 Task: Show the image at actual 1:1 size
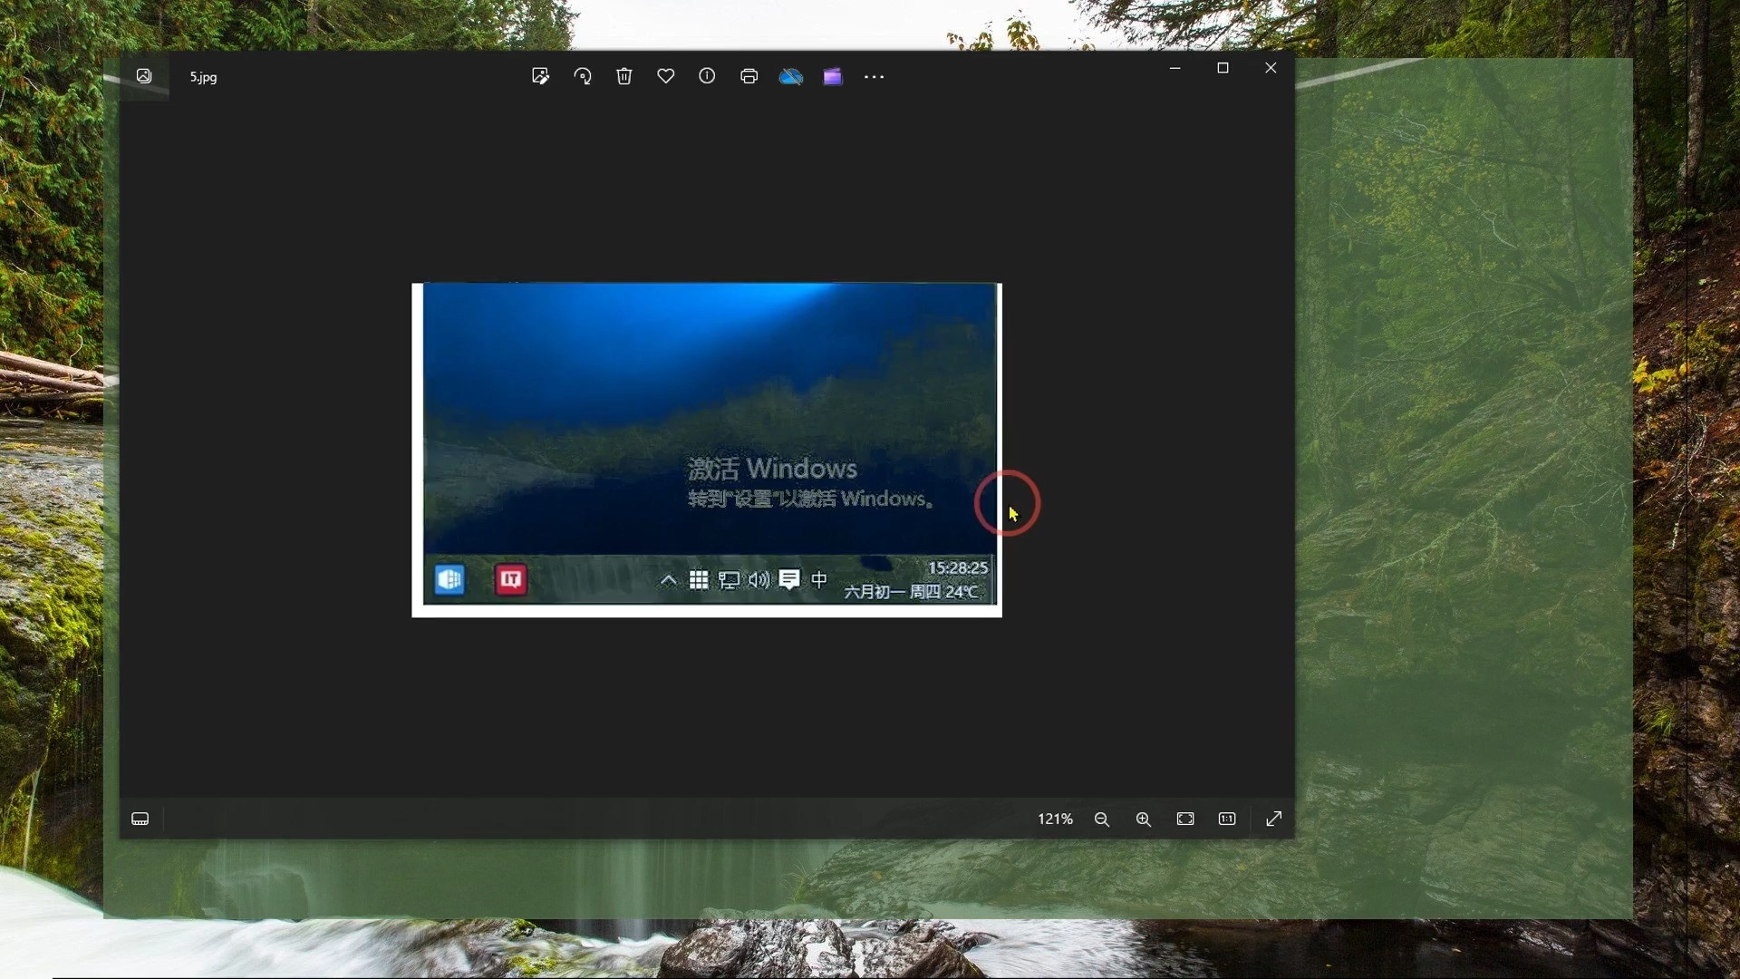point(1227,819)
